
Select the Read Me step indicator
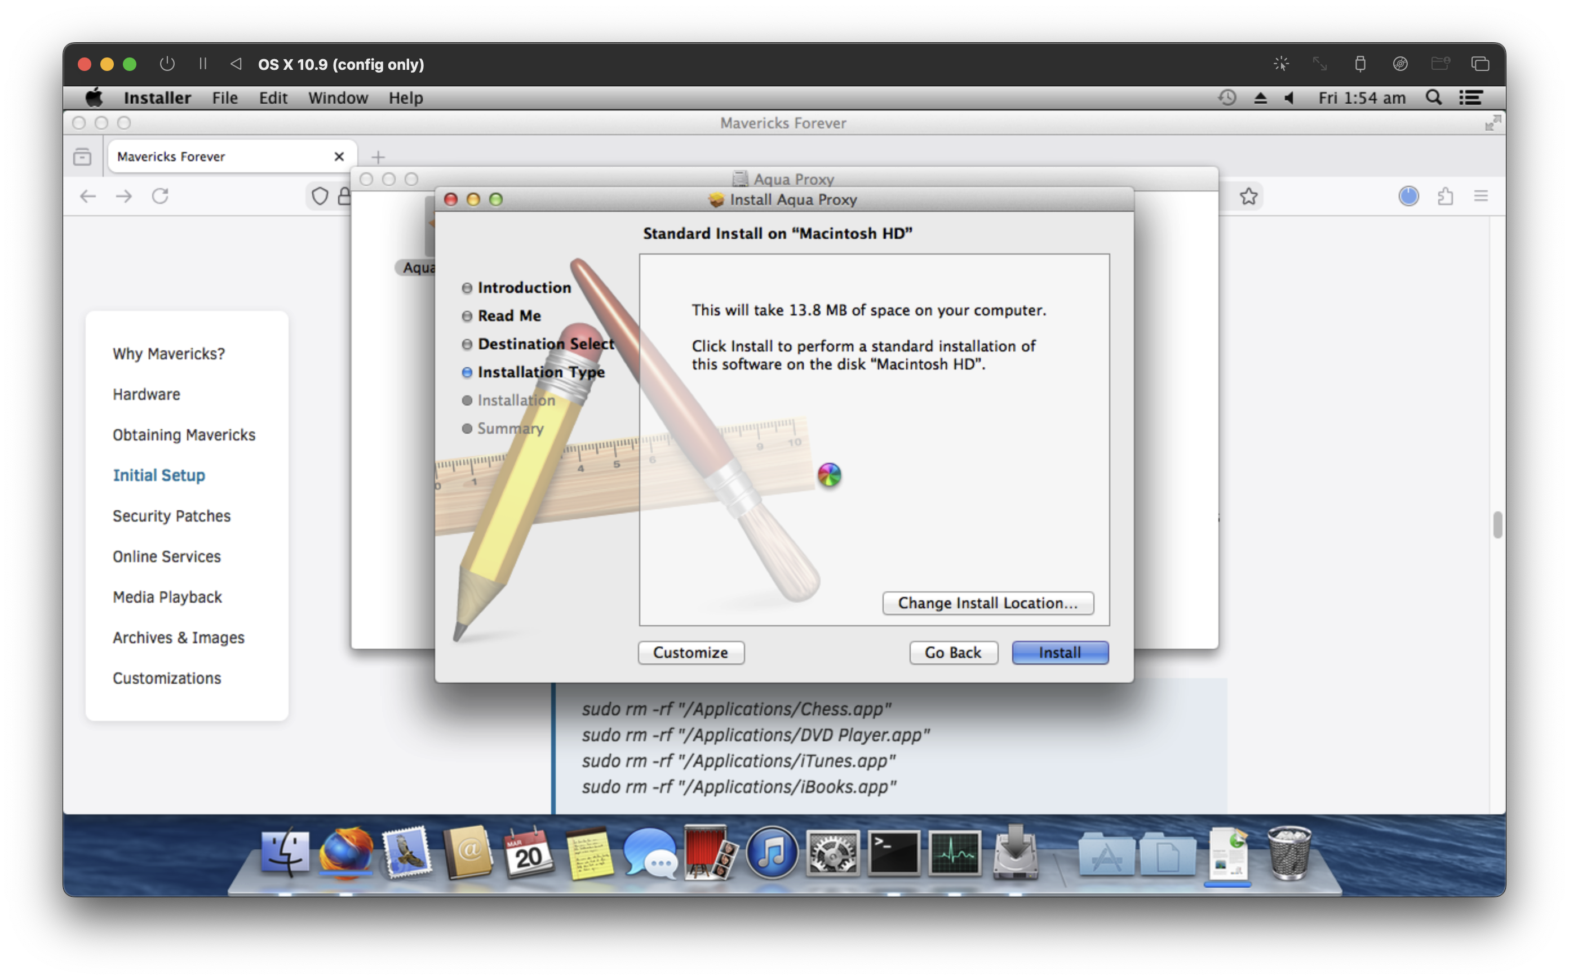point(467,315)
